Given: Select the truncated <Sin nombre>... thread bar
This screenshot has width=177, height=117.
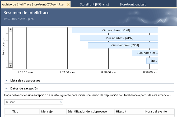Looking at the screenshot, I should [x=145, y=53].
